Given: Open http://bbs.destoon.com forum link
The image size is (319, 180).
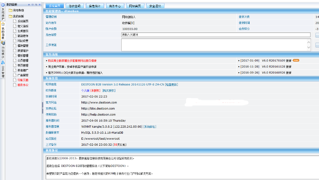Looking at the screenshot, I should click(98, 109).
